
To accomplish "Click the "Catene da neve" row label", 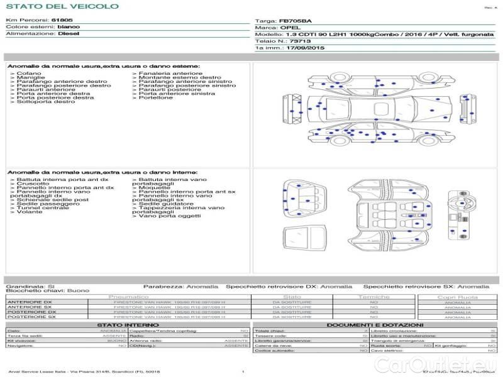I will point(274,346).
